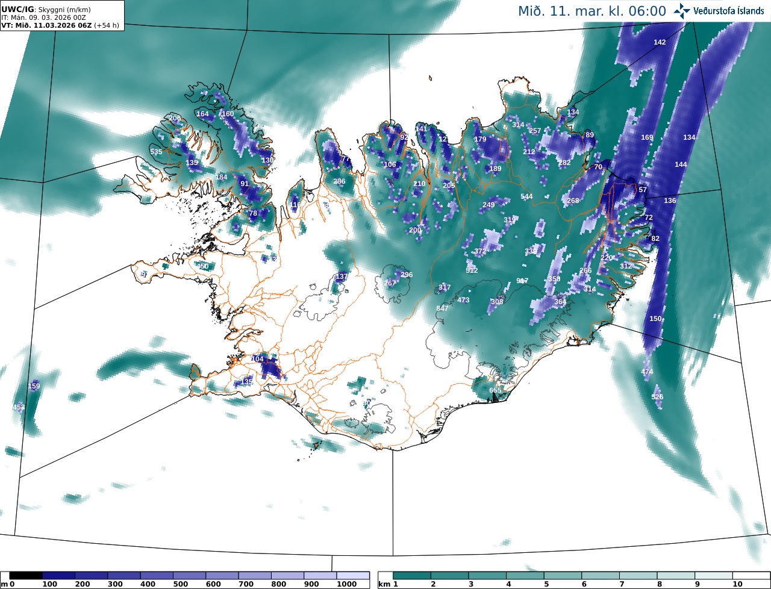Click the visibility value 189
The image size is (771, 589).
[495, 169]
